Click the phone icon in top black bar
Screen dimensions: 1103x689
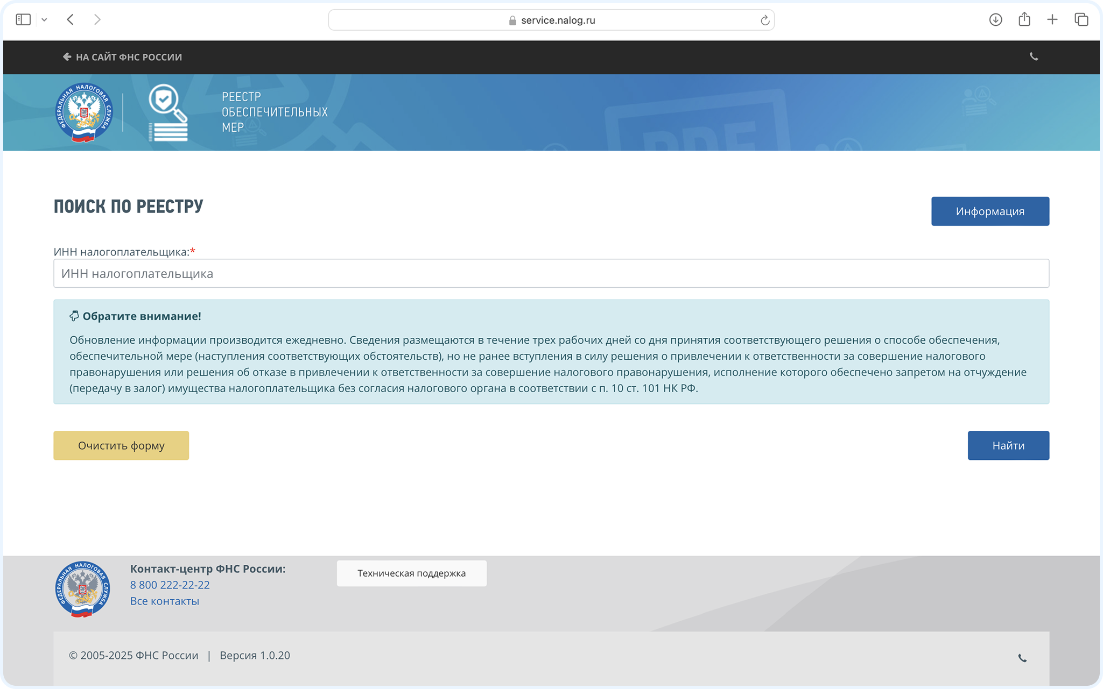point(1034,57)
